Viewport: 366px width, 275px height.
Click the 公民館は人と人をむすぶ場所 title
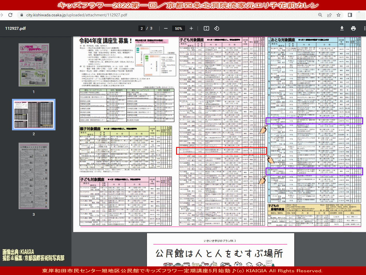click(x=219, y=254)
